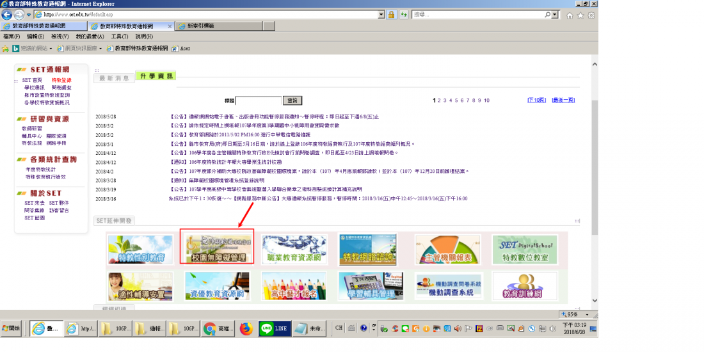Open the 未命... notepad taskbar button
This screenshot has width=704, height=352.
click(309, 329)
